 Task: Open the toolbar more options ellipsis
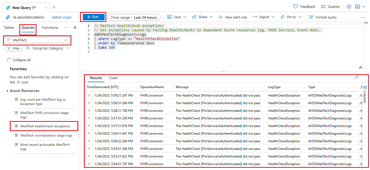pyautogui.click(x=363, y=18)
